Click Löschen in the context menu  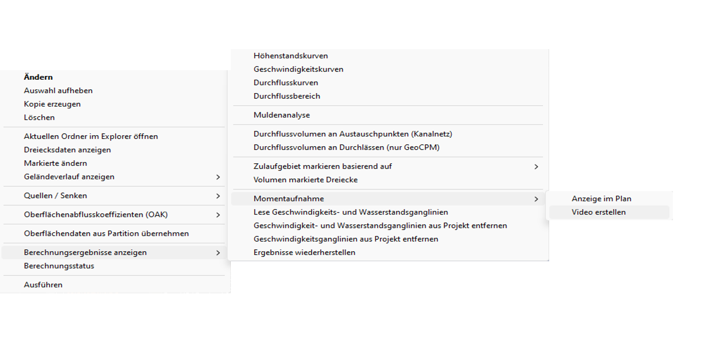point(39,117)
